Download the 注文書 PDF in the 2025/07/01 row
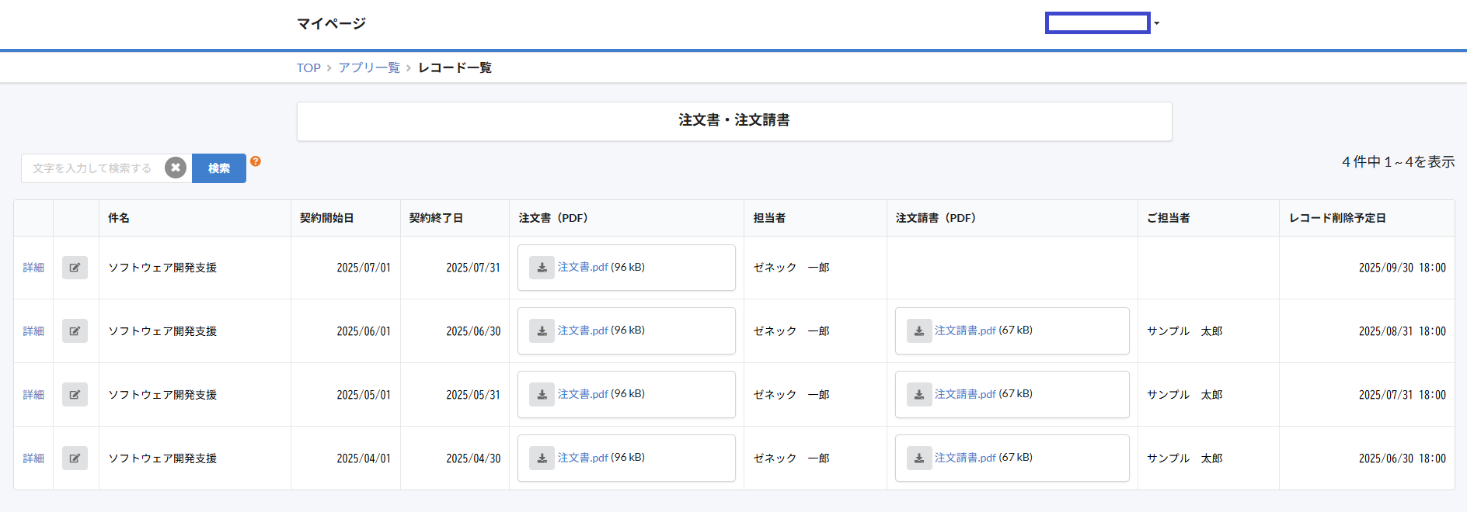 (x=542, y=268)
